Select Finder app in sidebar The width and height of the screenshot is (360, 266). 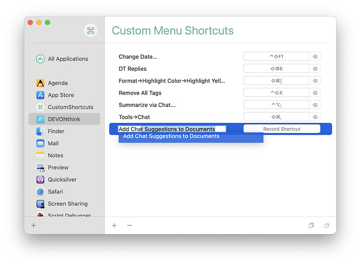[x=55, y=131]
